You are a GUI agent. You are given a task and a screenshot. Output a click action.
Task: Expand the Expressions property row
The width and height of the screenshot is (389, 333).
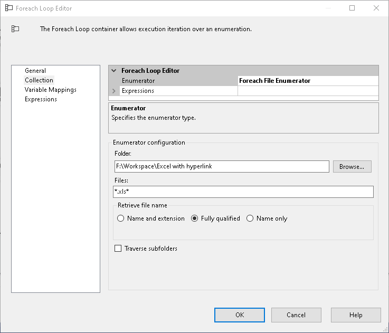pyautogui.click(x=114, y=91)
